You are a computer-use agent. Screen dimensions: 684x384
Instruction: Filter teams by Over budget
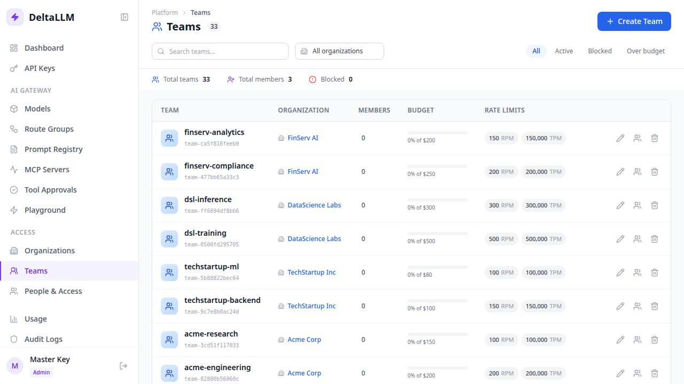646,51
